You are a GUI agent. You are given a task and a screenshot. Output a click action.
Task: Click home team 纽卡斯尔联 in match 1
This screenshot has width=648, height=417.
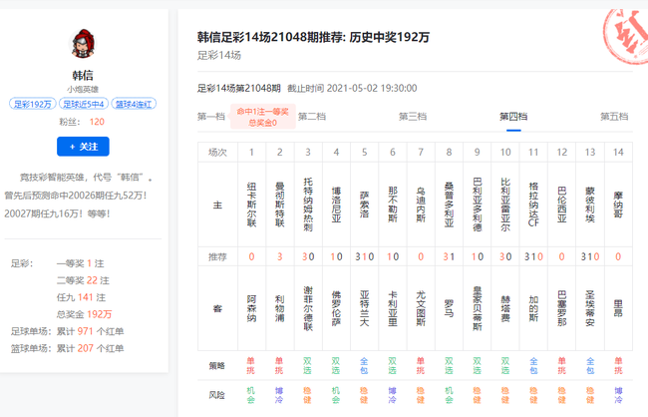point(251,205)
